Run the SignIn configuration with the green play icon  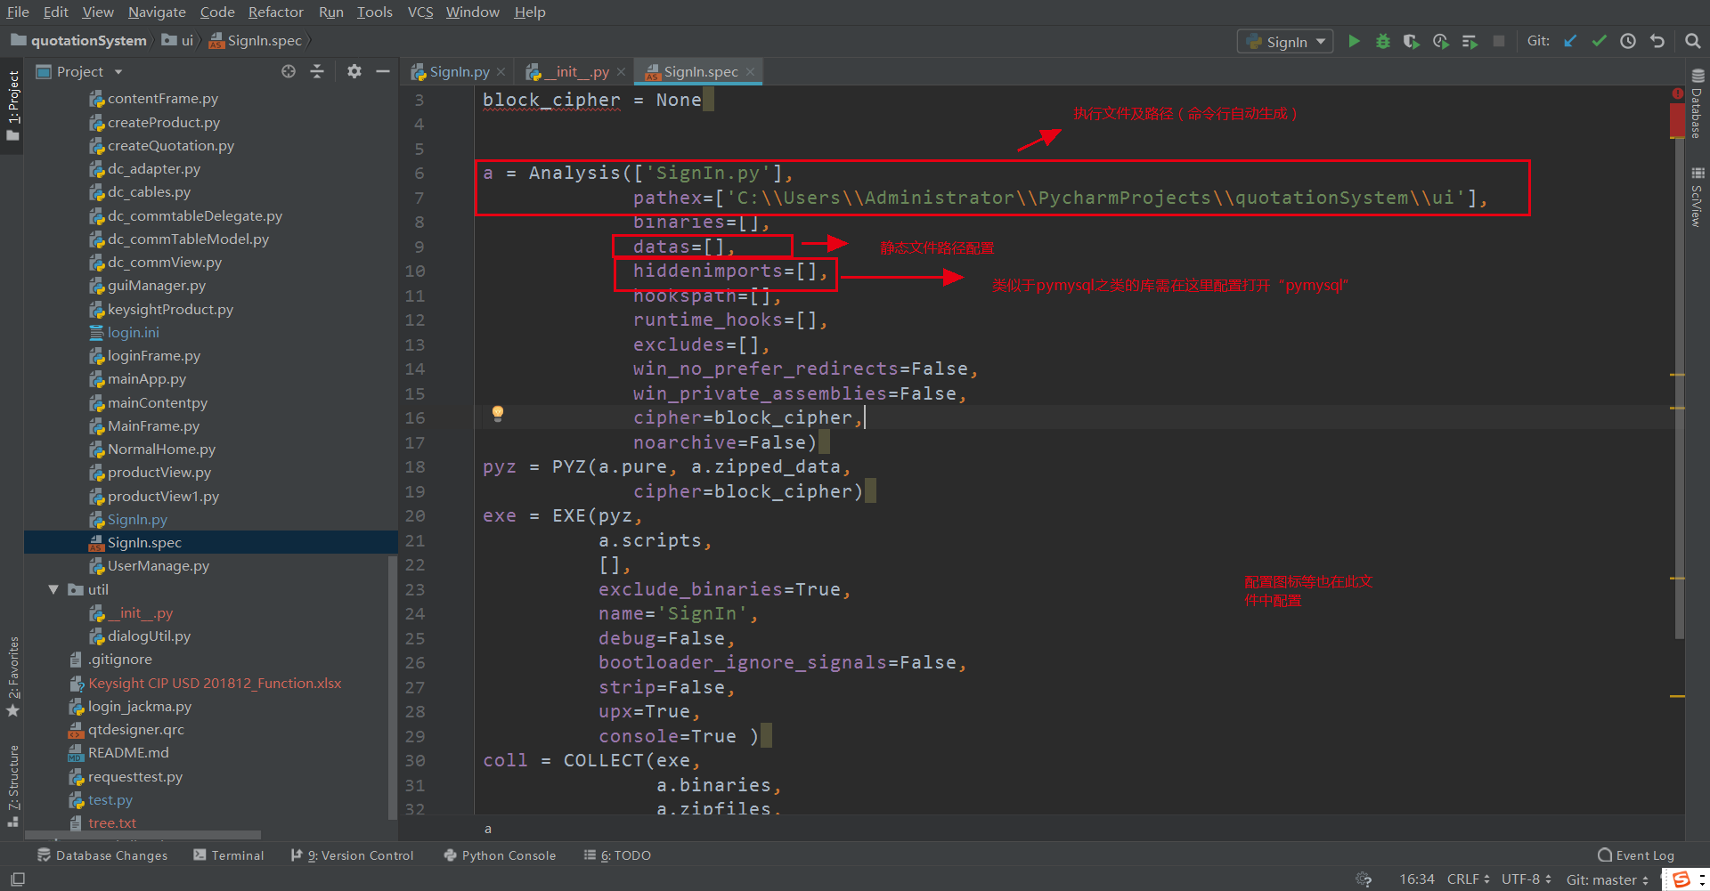(x=1354, y=41)
